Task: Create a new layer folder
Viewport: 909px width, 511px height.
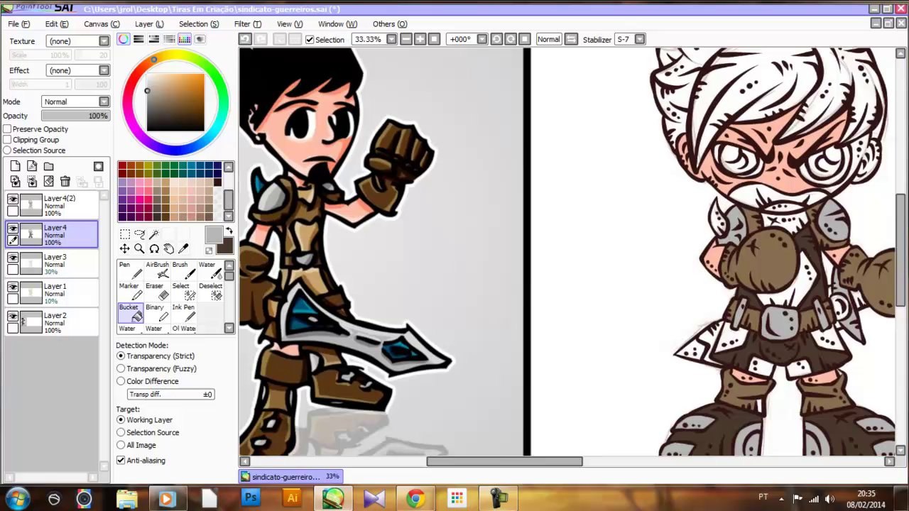Action: [48, 166]
